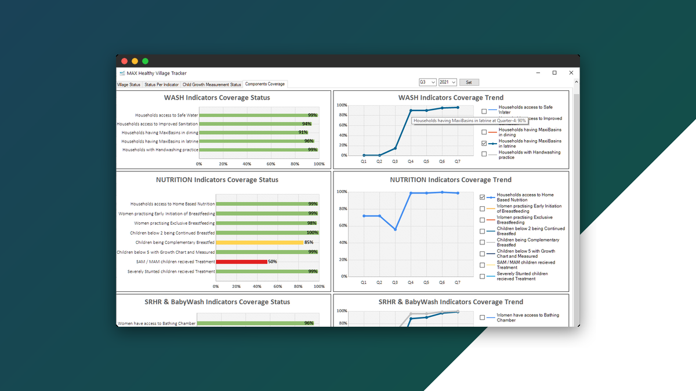Click the red SAM / MAM 50% bar
Viewport: 696px width, 391px height.
[241, 262]
